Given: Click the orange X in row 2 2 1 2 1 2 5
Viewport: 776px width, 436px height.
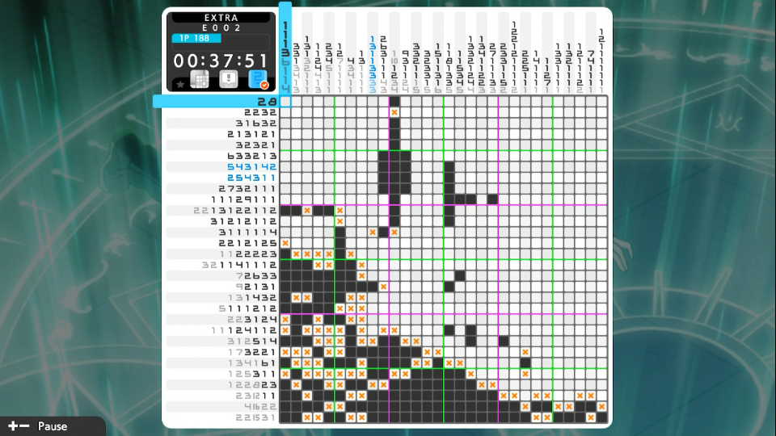Looking at the screenshot, I should pyautogui.click(x=285, y=243).
